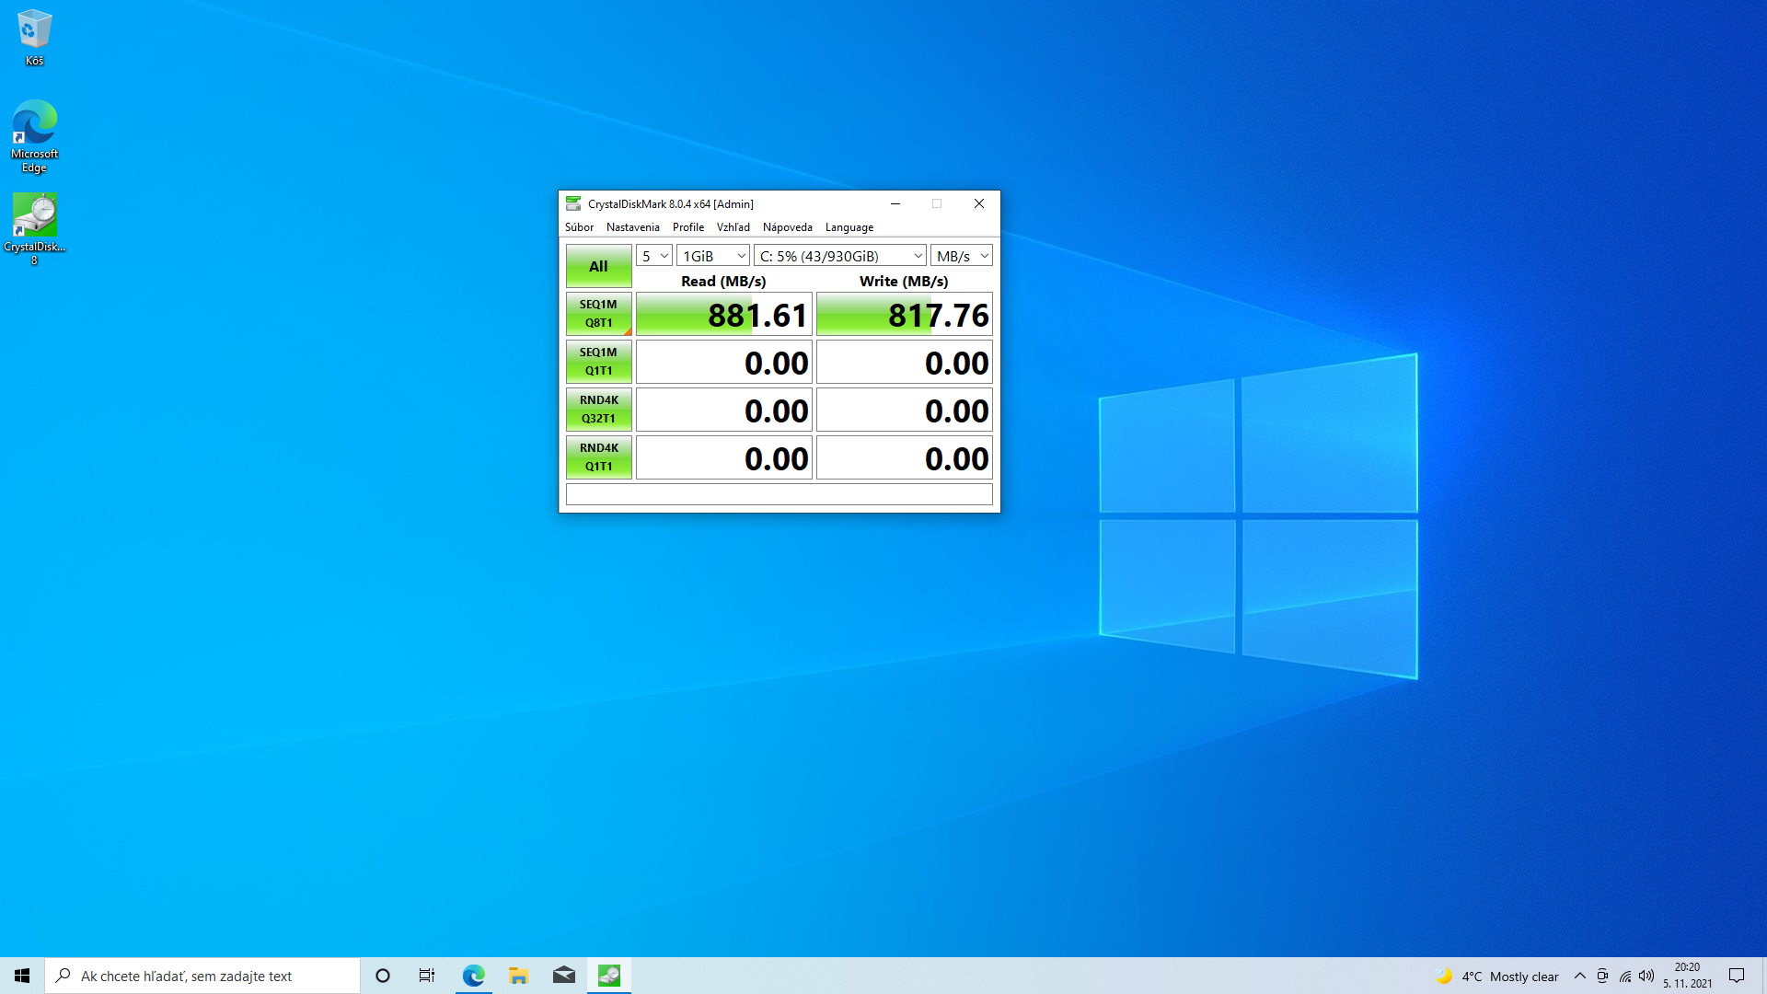Viewport: 1767px width, 994px height.
Task: Run the RND4K Q32T1 test
Action: (x=598, y=410)
